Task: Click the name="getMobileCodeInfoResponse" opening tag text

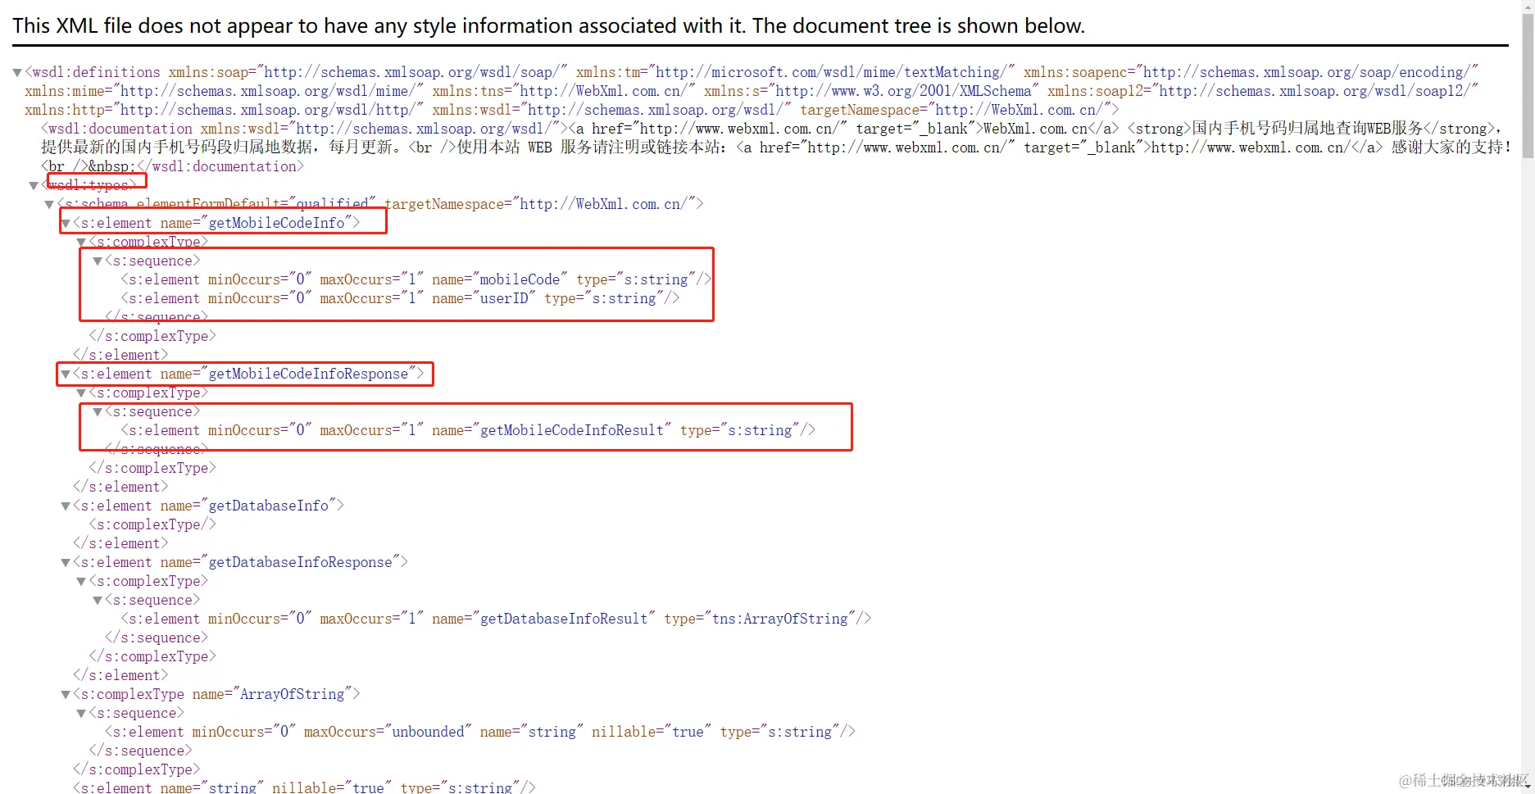Action: click(x=248, y=374)
